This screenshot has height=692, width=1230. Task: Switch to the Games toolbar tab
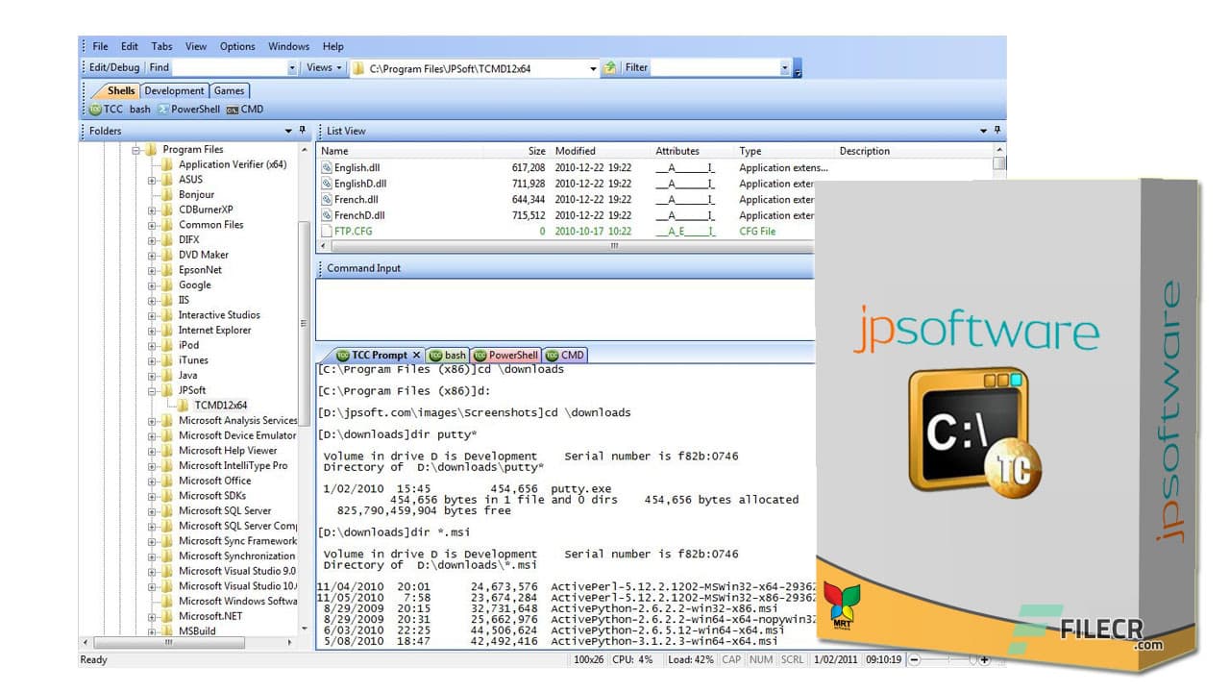pyautogui.click(x=230, y=90)
